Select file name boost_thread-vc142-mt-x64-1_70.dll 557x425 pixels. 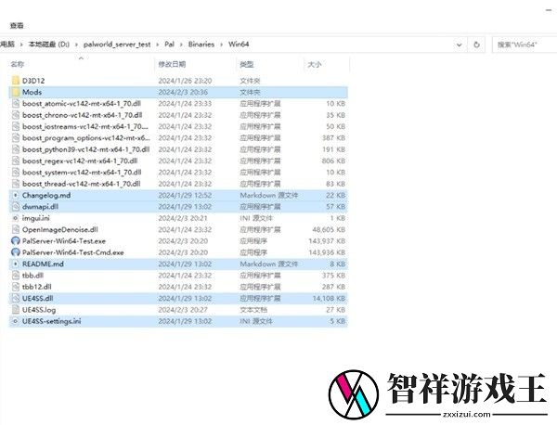(82, 184)
